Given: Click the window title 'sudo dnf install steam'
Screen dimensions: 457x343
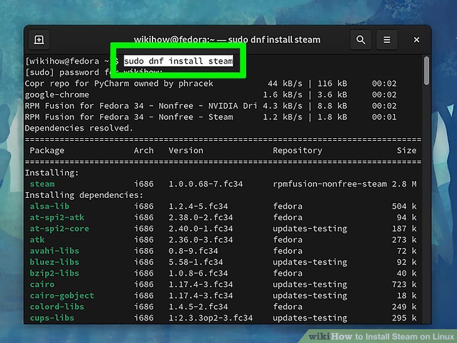Looking at the screenshot, I should (x=274, y=40).
